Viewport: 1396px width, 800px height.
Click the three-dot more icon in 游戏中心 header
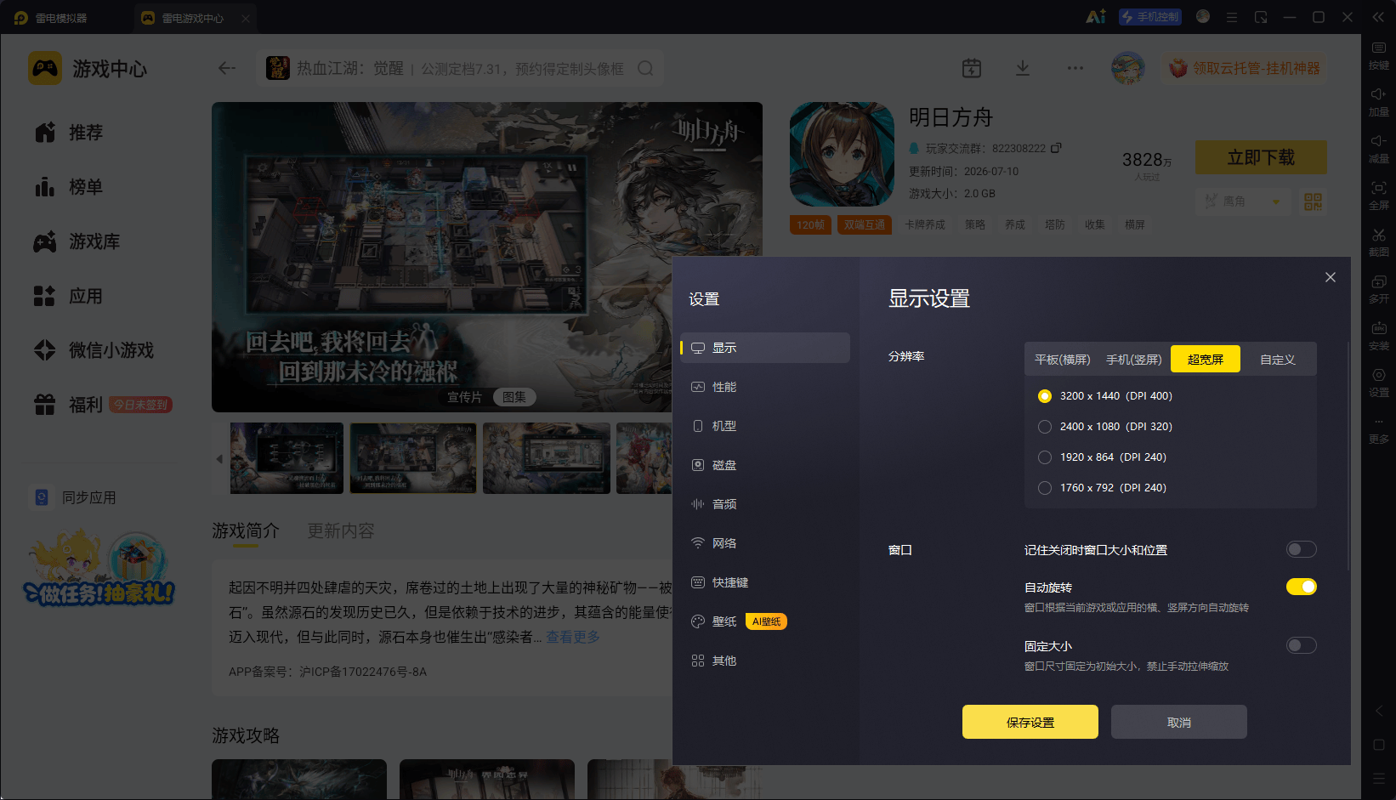pyautogui.click(x=1075, y=68)
